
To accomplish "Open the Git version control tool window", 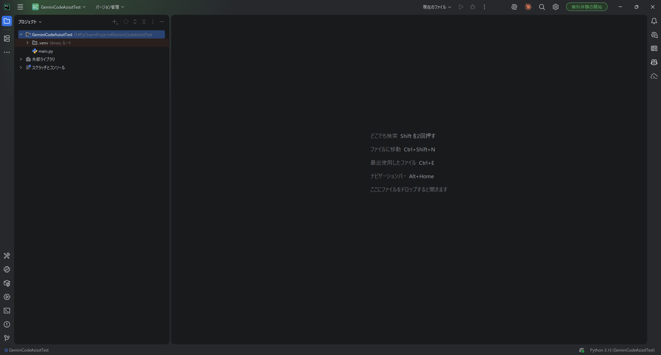I will [7, 338].
